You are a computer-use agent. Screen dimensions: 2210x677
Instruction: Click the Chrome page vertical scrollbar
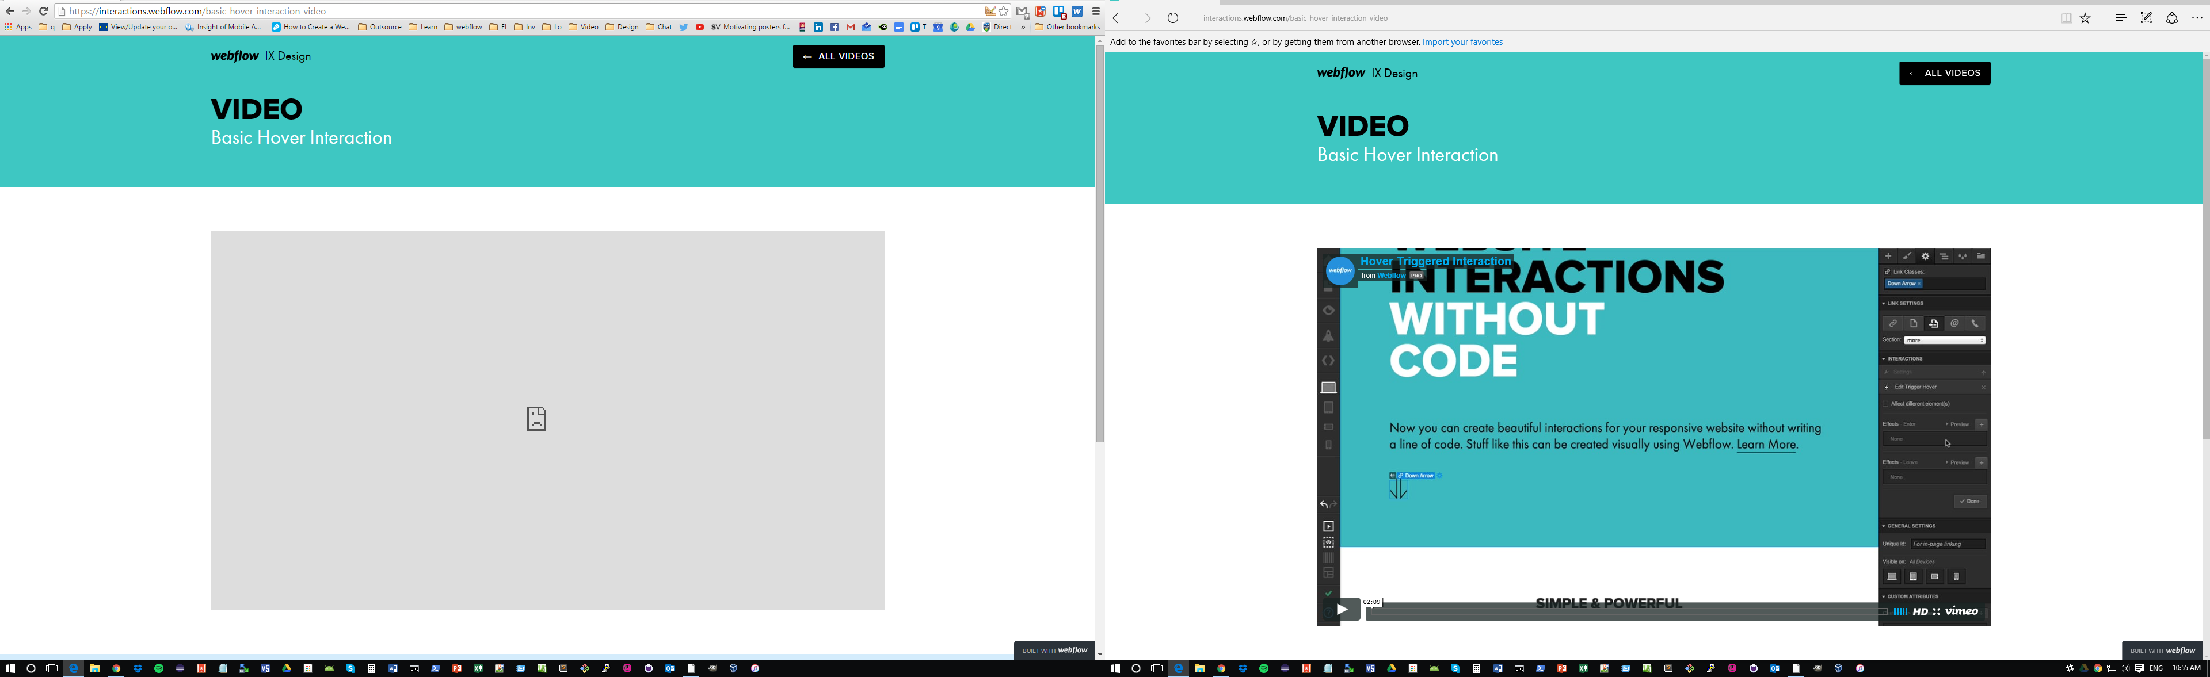point(1100,244)
